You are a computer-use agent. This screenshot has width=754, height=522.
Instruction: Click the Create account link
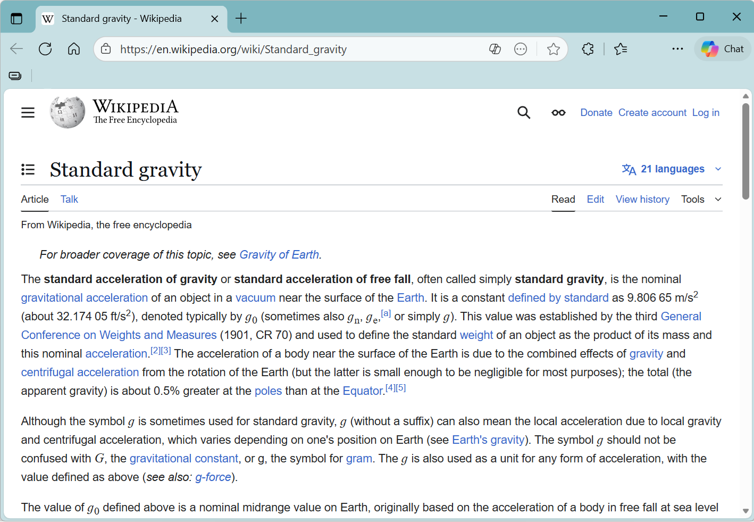[x=652, y=113]
